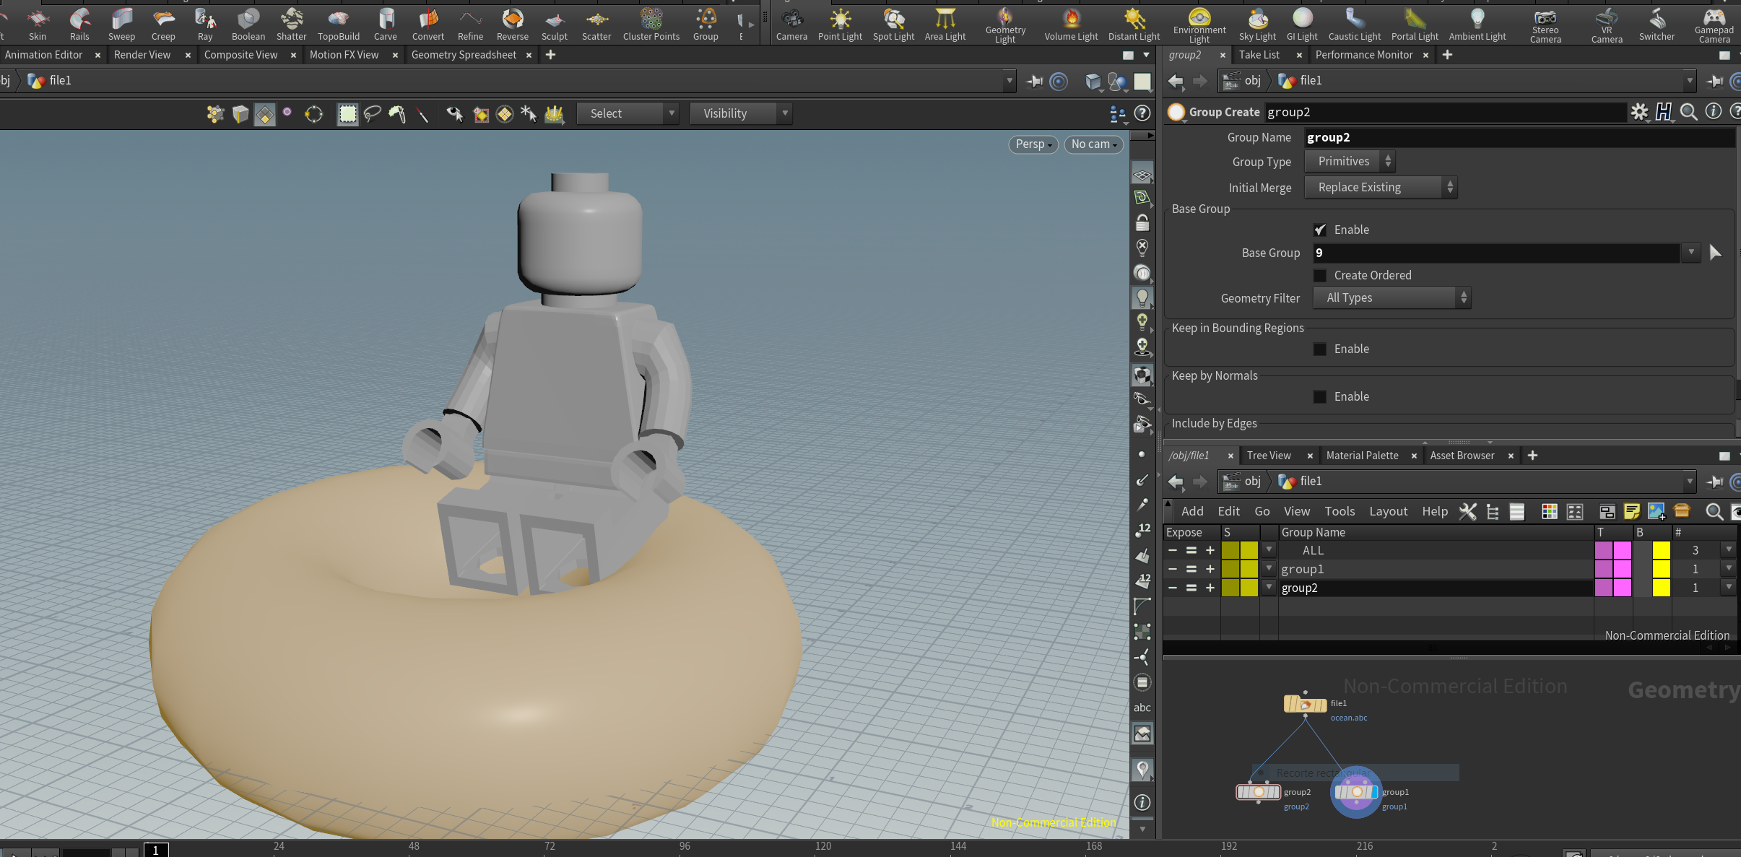Expand the Base Group field dropdown arrow

pyautogui.click(x=1690, y=253)
